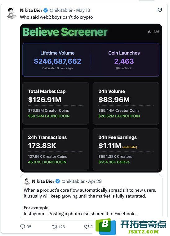Select the 24h Fee Earnings card
Viewport: 170px width, 236px height.
point(126,149)
